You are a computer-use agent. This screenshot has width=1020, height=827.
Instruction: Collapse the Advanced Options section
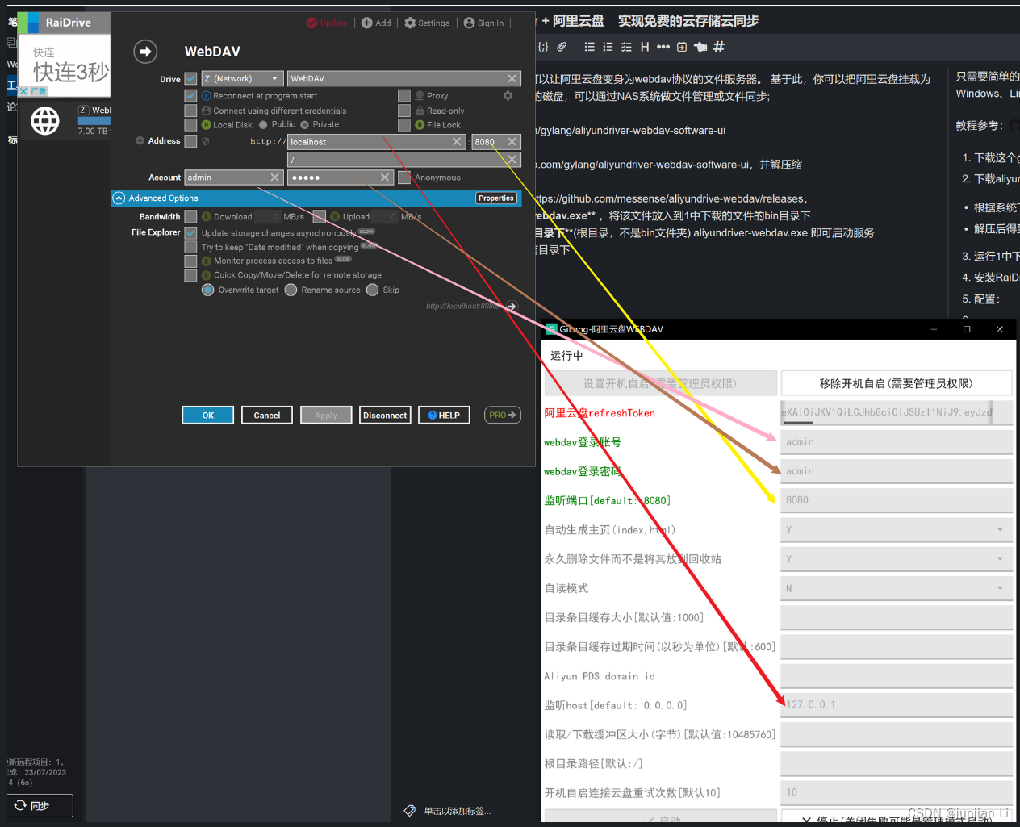(x=118, y=198)
